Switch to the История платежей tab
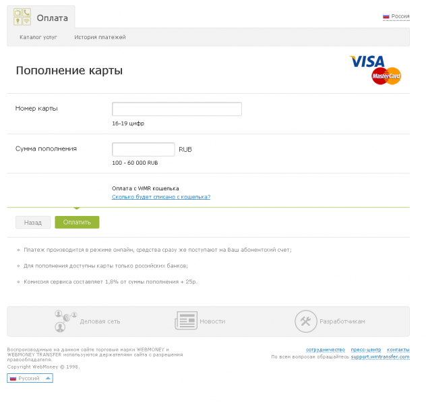Image resolution: width=426 pixels, height=405 pixels. pyautogui.click(x=100, y=37)
